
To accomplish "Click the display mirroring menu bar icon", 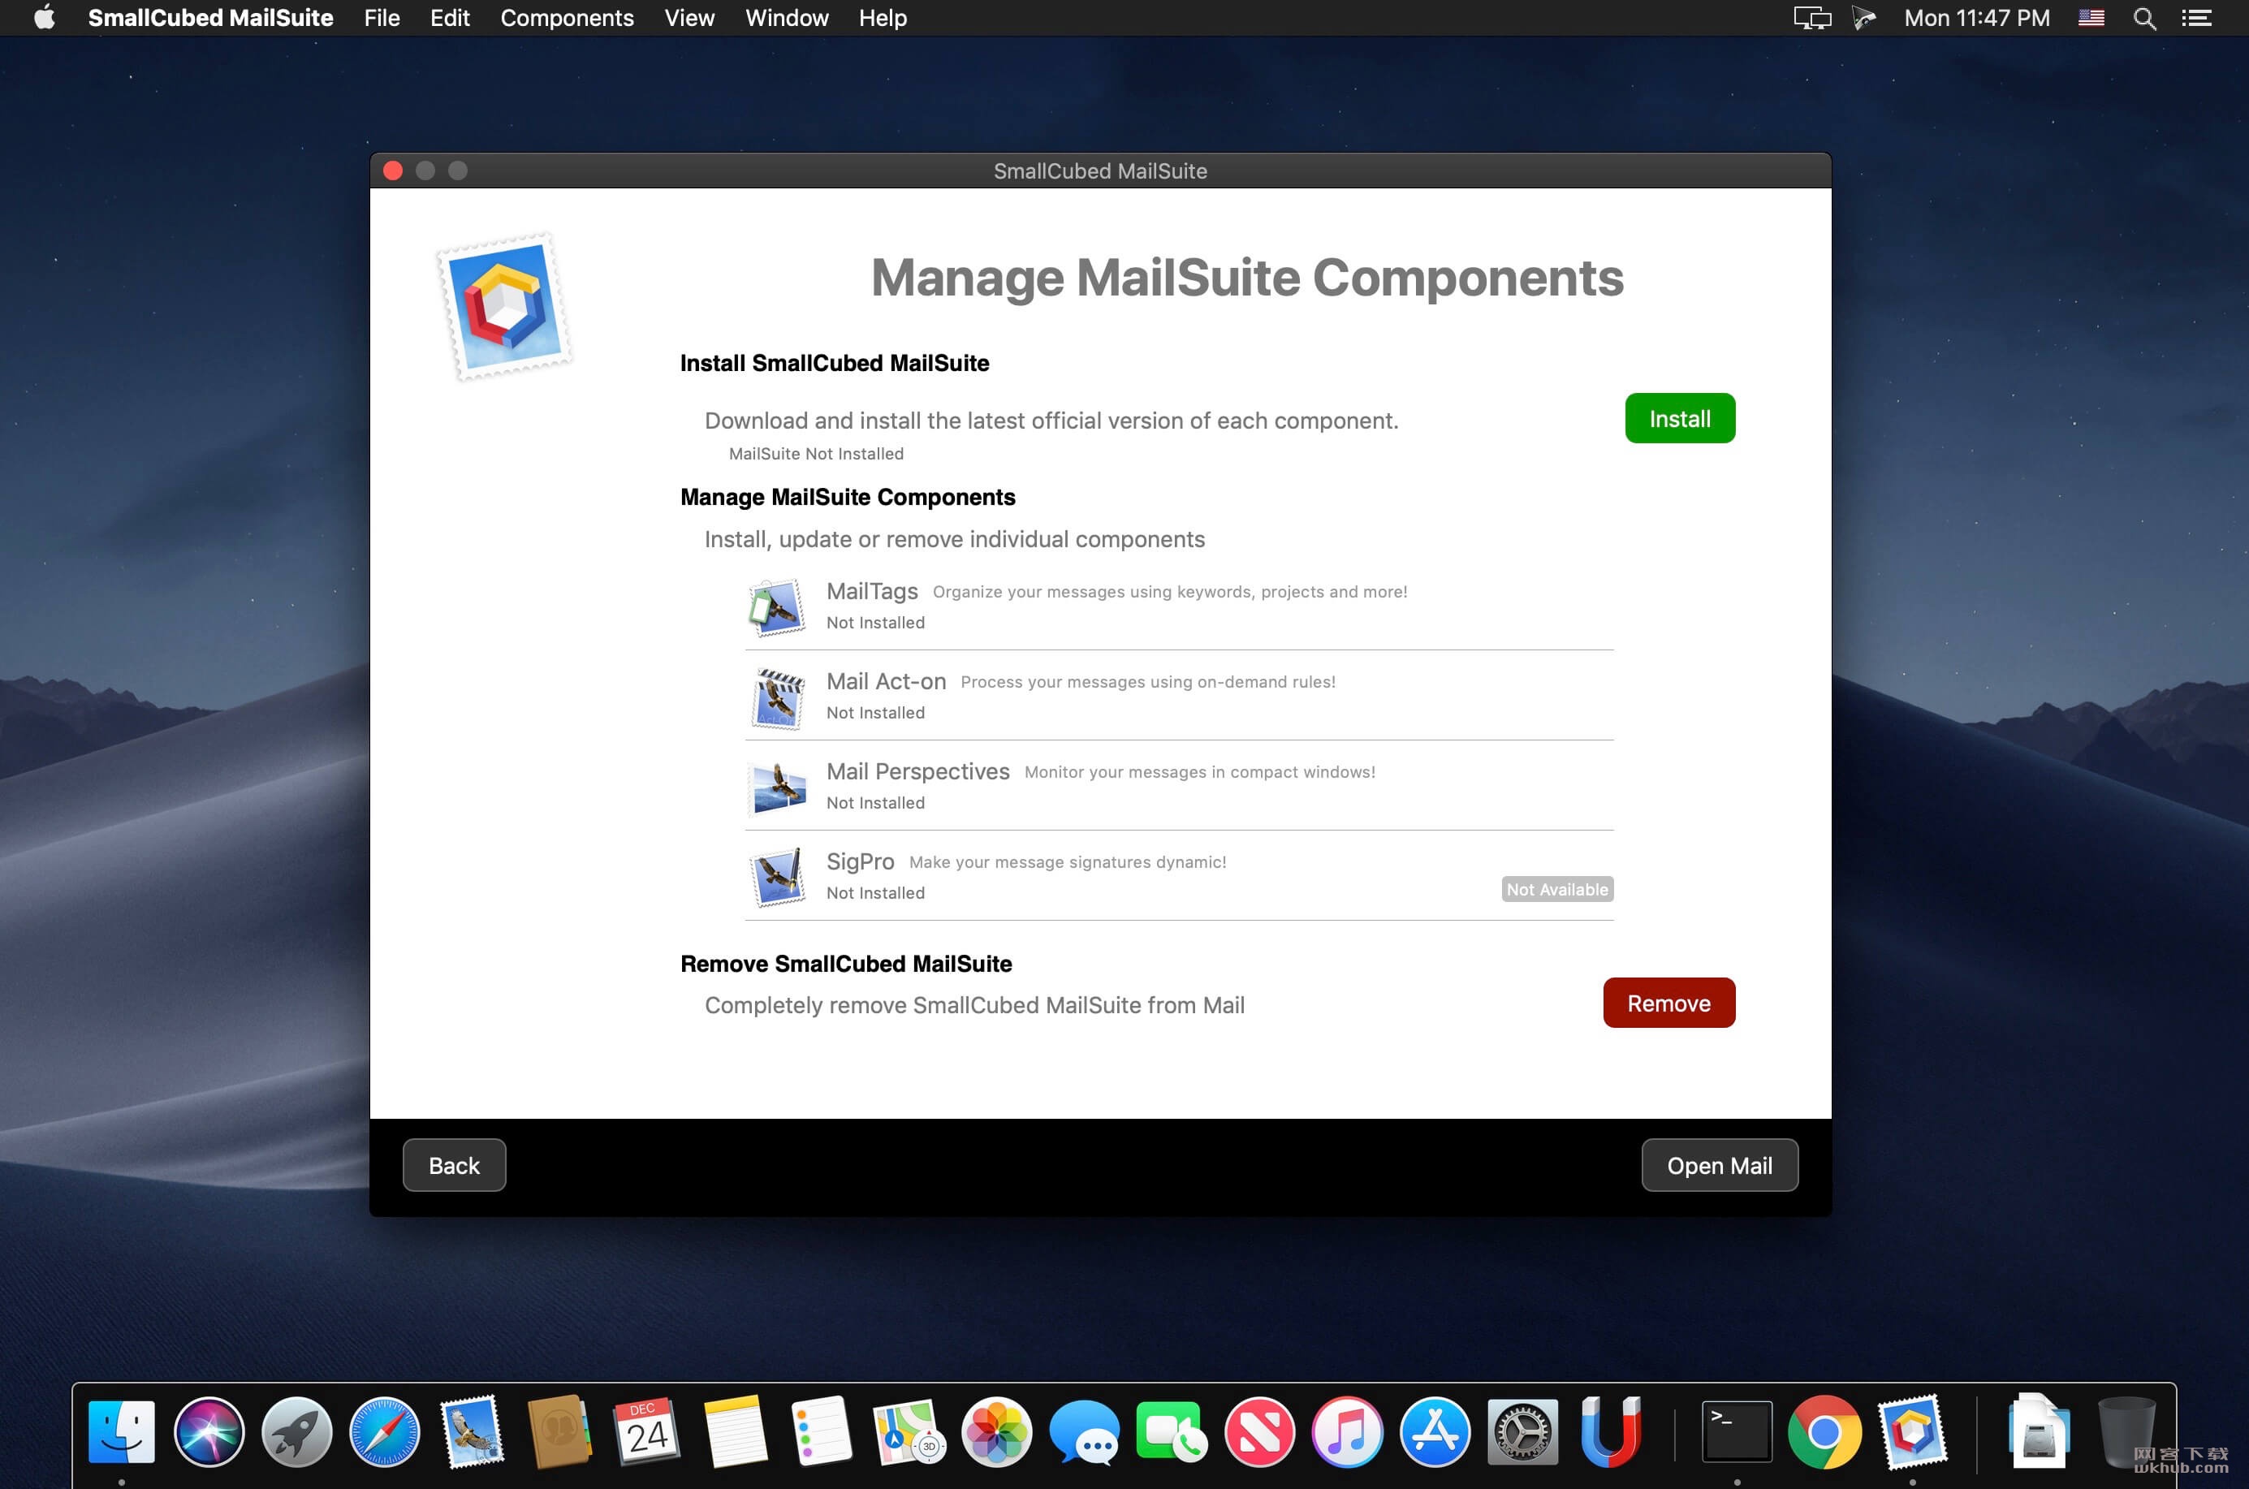I will coord(1811,18).
